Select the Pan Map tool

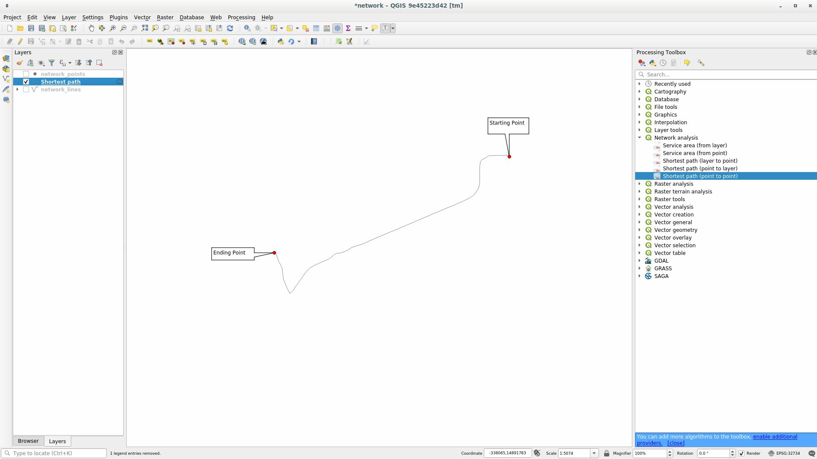click(92, 28)
